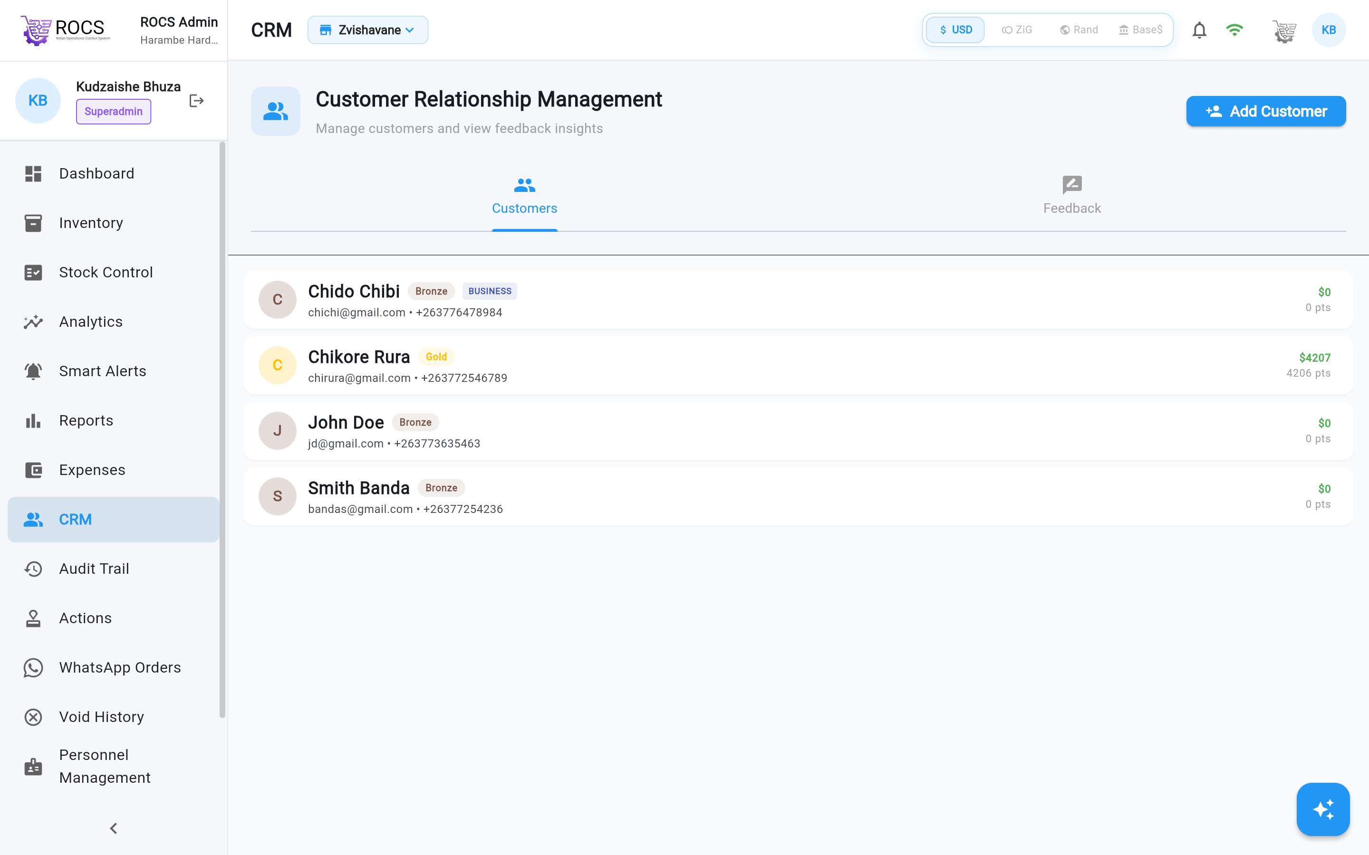The image size is (1369, 855).
Task: Click Smith Banda's S avatar
Action: pos(277,496)
